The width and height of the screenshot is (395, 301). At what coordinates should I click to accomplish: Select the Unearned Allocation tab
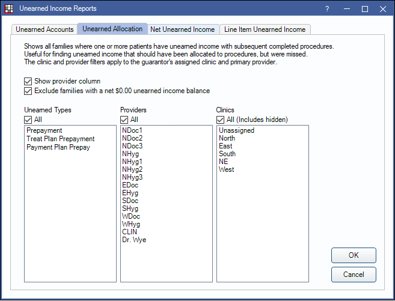[112, 29]
